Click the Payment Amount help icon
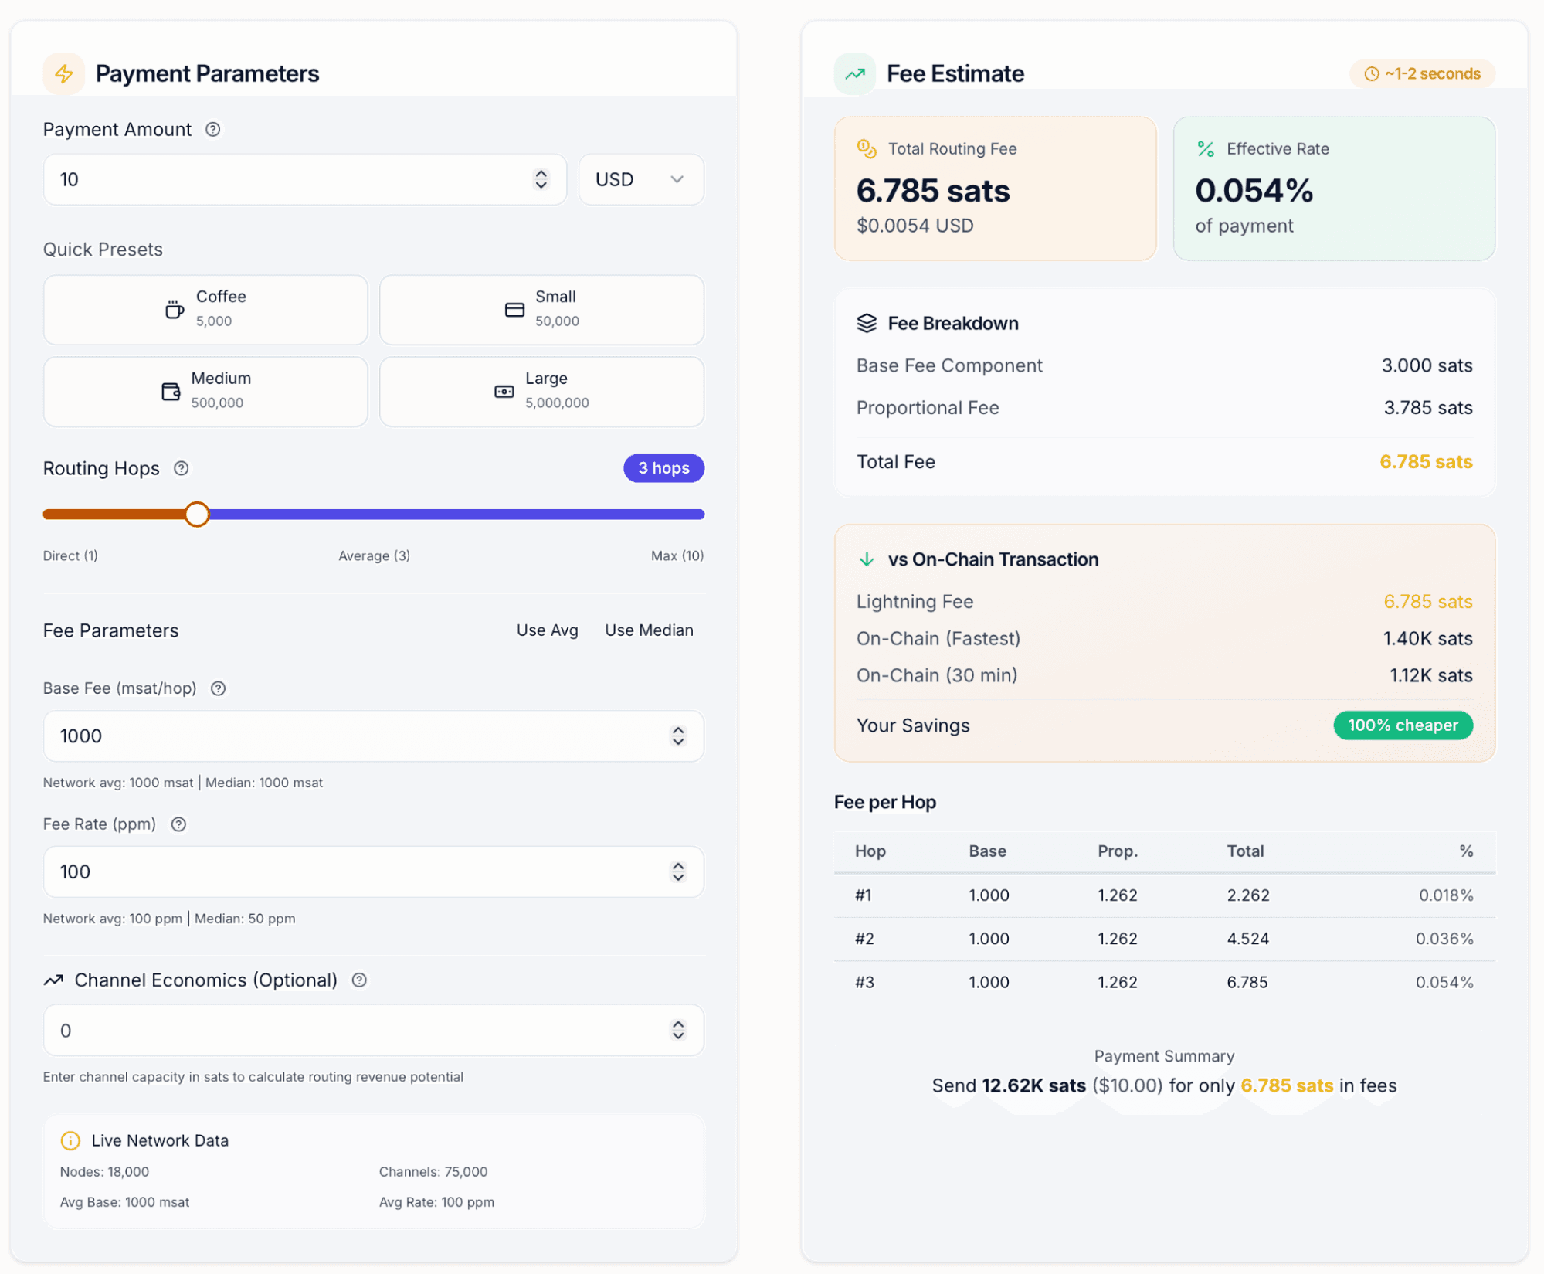The width and height of the screenshot is (1544, 1274). tap(213, 129)
